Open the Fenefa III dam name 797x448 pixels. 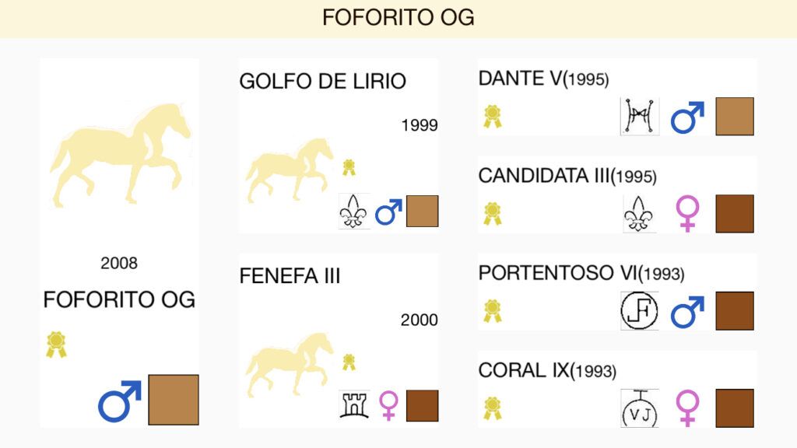[290, 276]
